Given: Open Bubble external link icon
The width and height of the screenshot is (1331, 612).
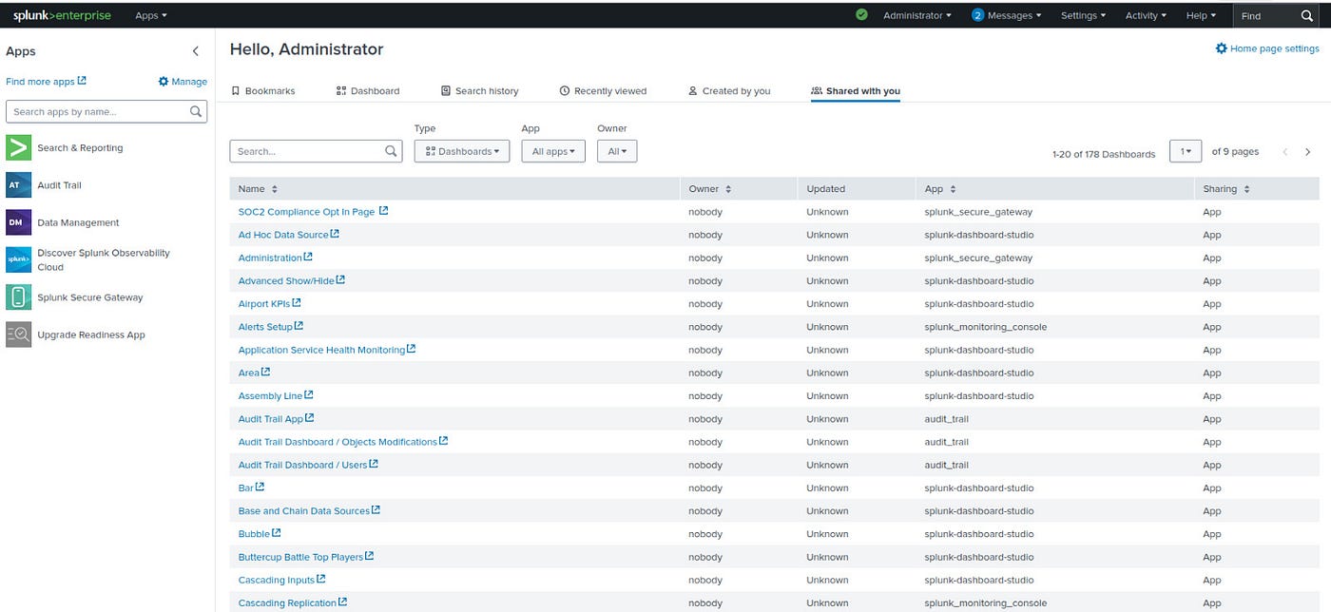Looking at the screenshot, I should tap(277, 533).
